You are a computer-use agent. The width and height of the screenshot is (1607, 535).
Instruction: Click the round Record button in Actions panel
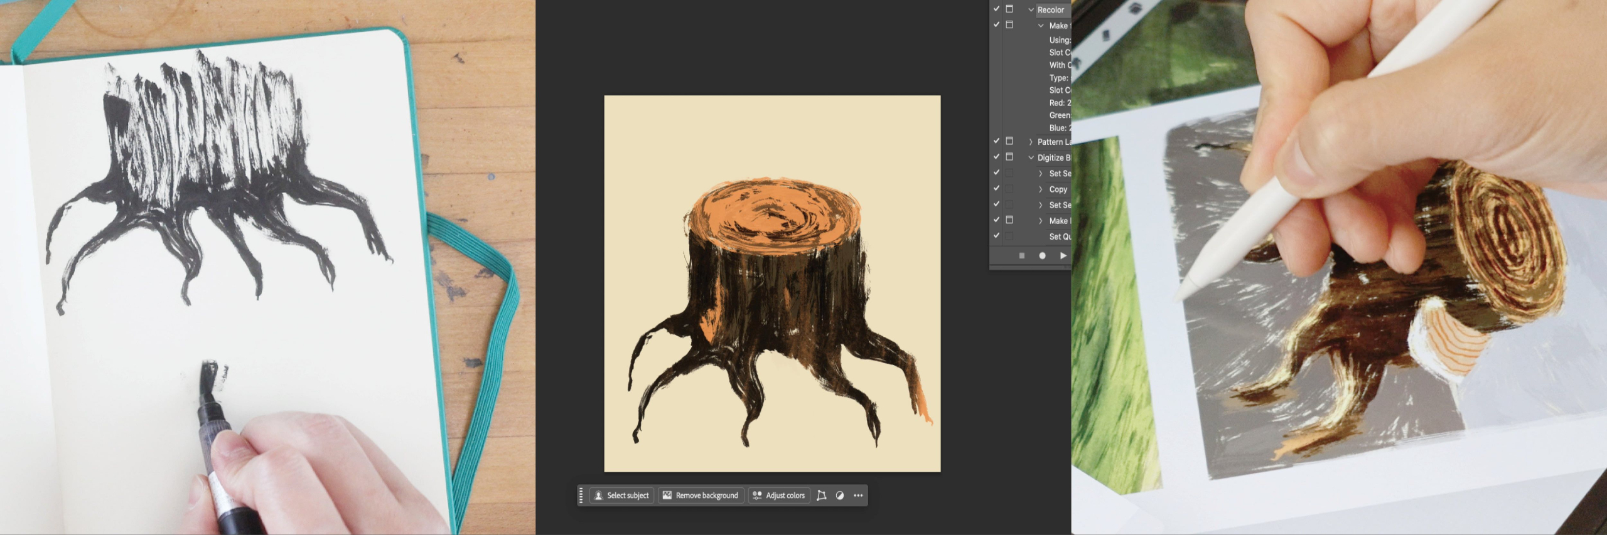(1042, 256)
